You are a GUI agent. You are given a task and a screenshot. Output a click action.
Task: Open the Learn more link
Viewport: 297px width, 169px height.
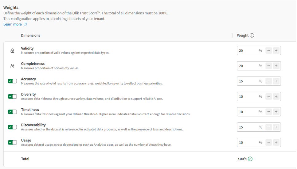(13, 24)
